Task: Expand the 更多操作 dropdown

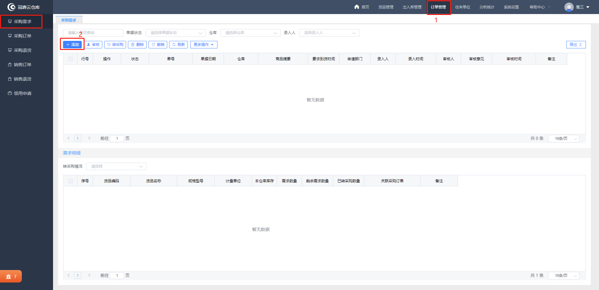Action: pos(204,45)
